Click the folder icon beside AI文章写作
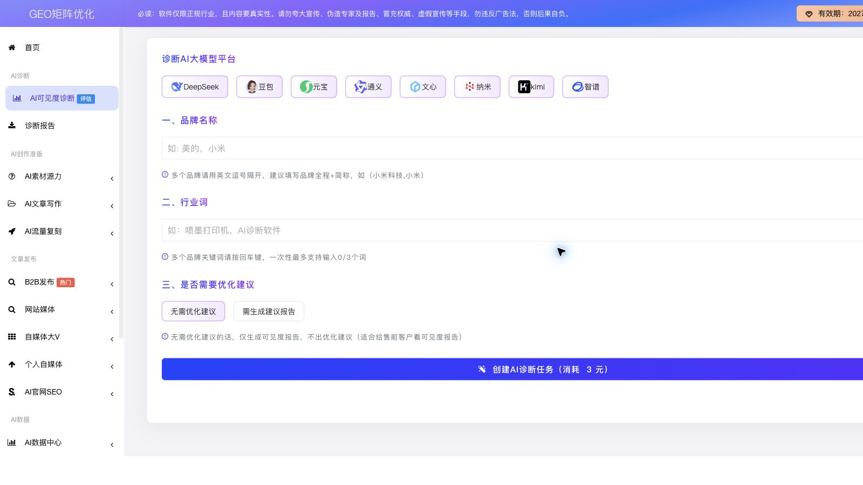Image resolution: width=863 pixels, height=485 pixels. tap(12, 204)
